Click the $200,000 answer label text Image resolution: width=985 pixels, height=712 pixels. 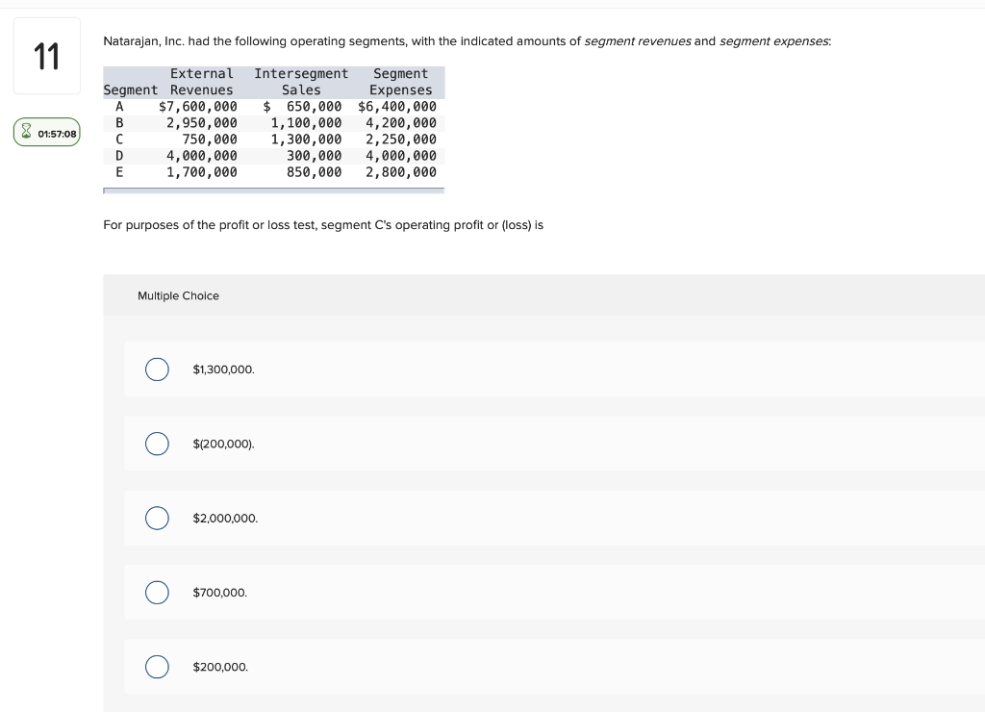tap(220, 667)
